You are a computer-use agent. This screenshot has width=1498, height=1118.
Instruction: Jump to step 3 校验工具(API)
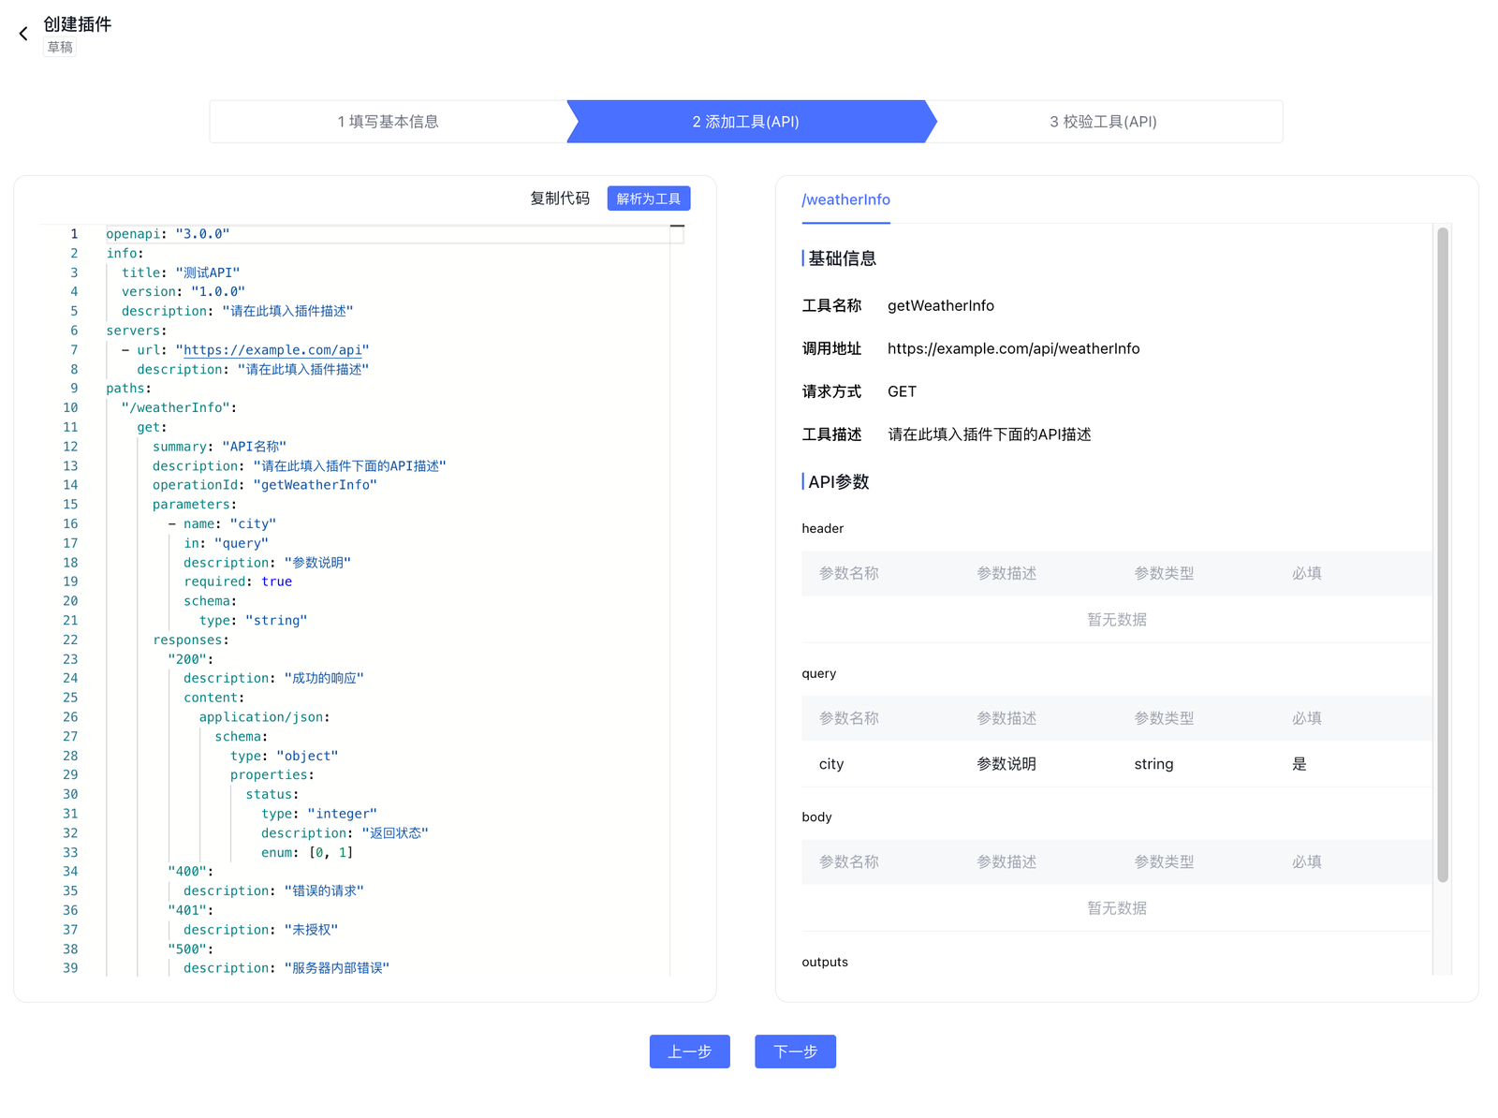[x=1103, y=122]
